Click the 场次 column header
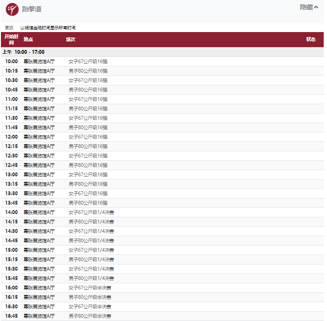 [71, 40]
